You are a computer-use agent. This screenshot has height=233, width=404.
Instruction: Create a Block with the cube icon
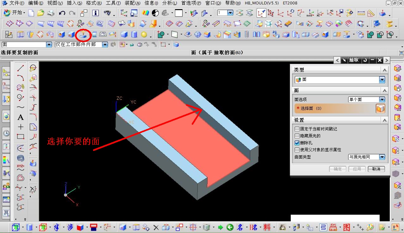[124, 34]
